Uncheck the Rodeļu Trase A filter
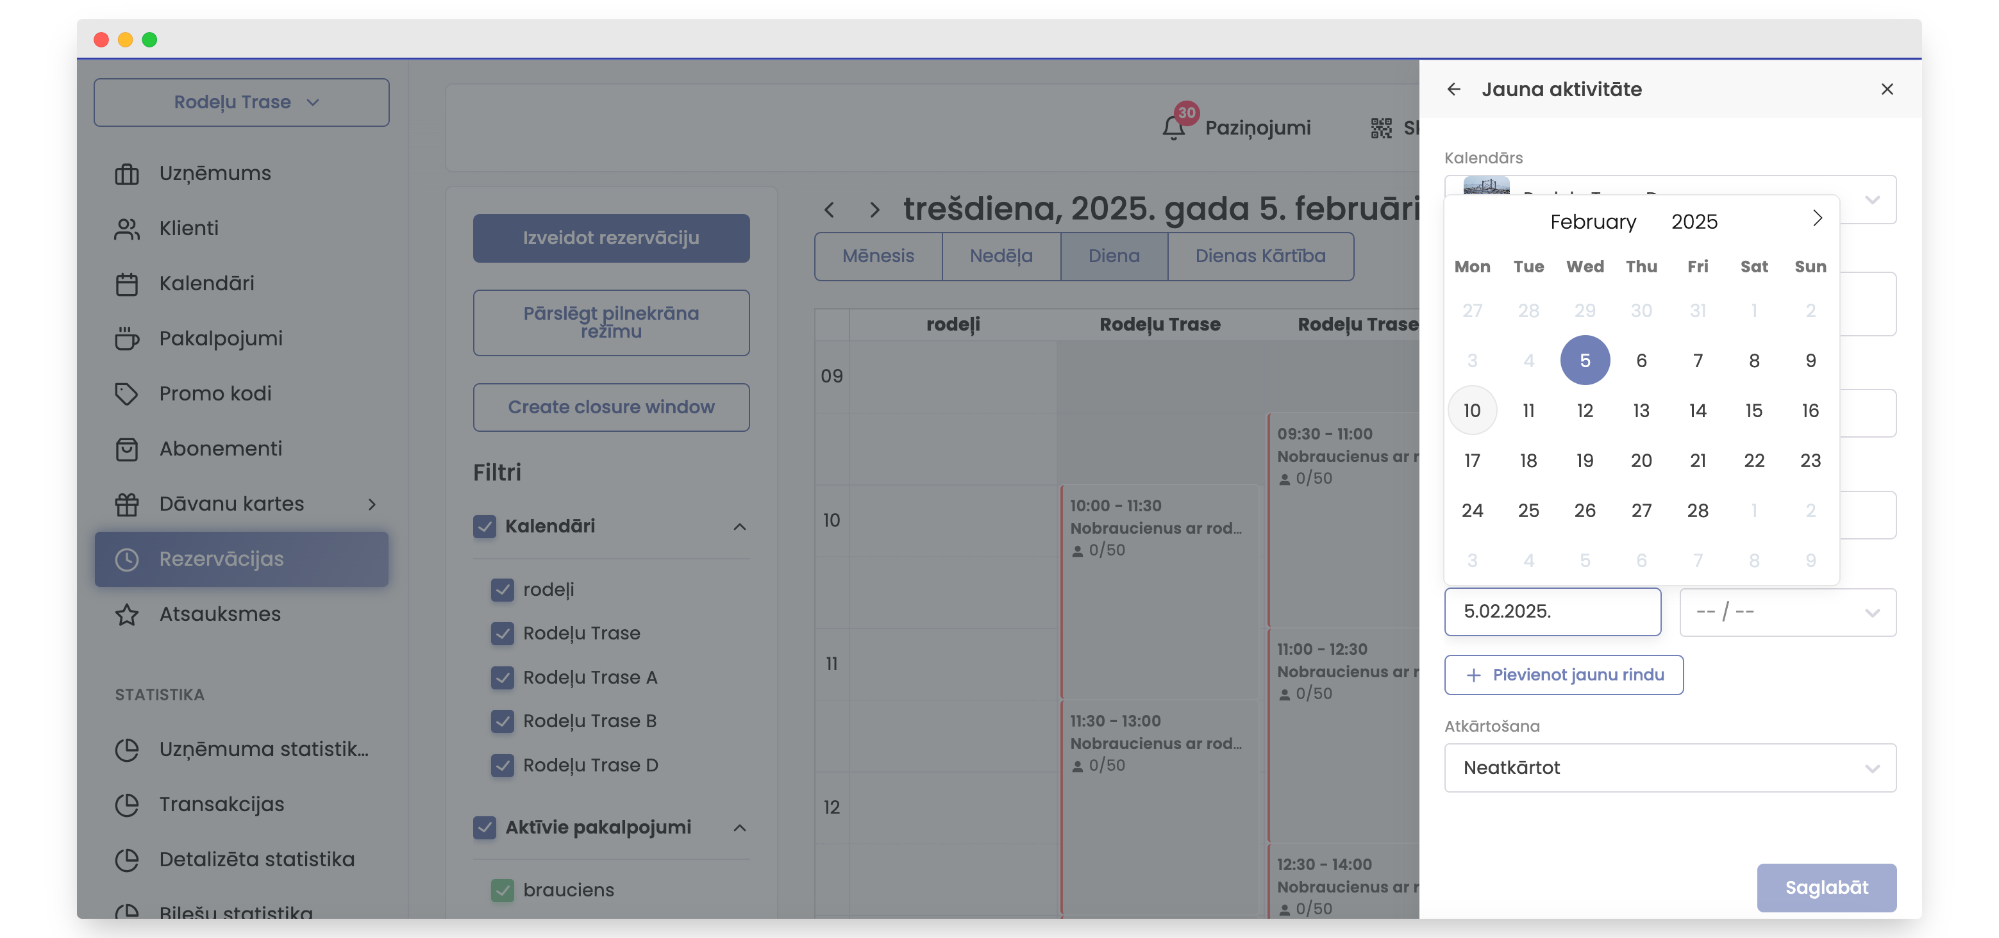This screenshot has width=1999, height=938. pos(502,677)
